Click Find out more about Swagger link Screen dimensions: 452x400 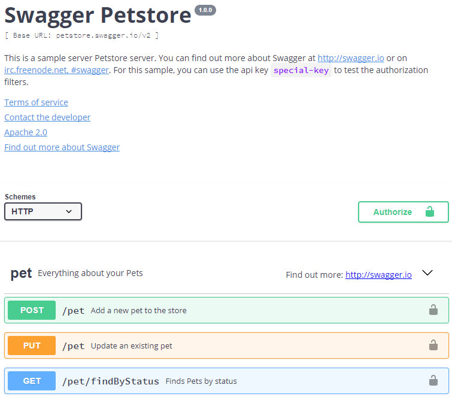click(62, 147)
